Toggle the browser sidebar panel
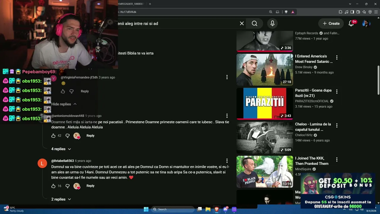Screen dimensions: 380x214 pos(352,12)
